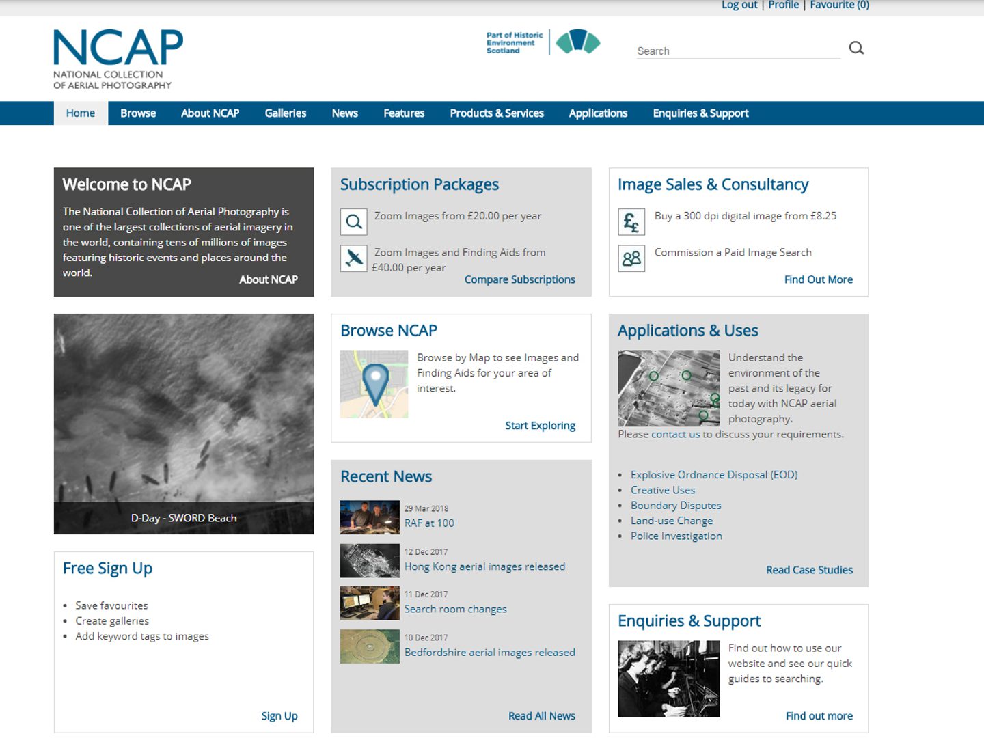984x738 pixels.
Task: Click Read All News
Action: click(x=541, y=715)
